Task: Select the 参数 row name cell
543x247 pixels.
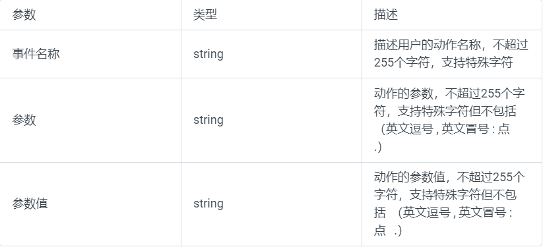Action: [x=24, y=120]
